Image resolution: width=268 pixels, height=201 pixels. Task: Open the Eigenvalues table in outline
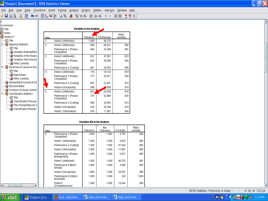pyautogui.click(x=20, y=75)
